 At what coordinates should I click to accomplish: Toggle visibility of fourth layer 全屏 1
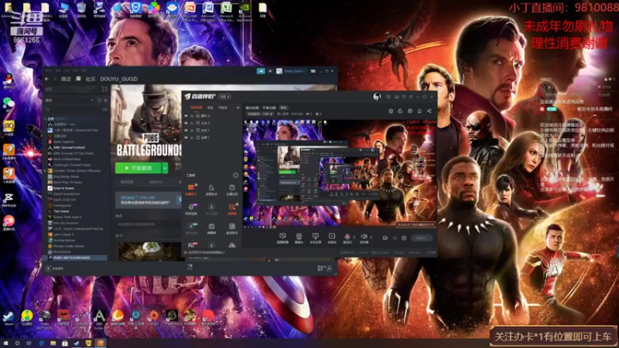[186, 138]
